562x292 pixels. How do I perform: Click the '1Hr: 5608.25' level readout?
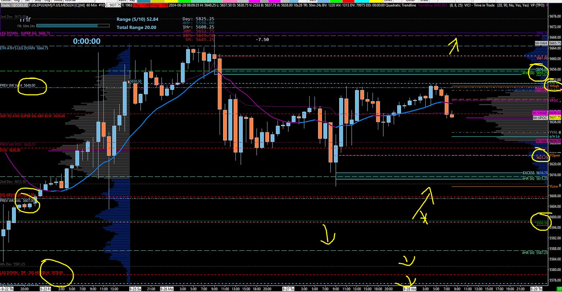[198, 27]
